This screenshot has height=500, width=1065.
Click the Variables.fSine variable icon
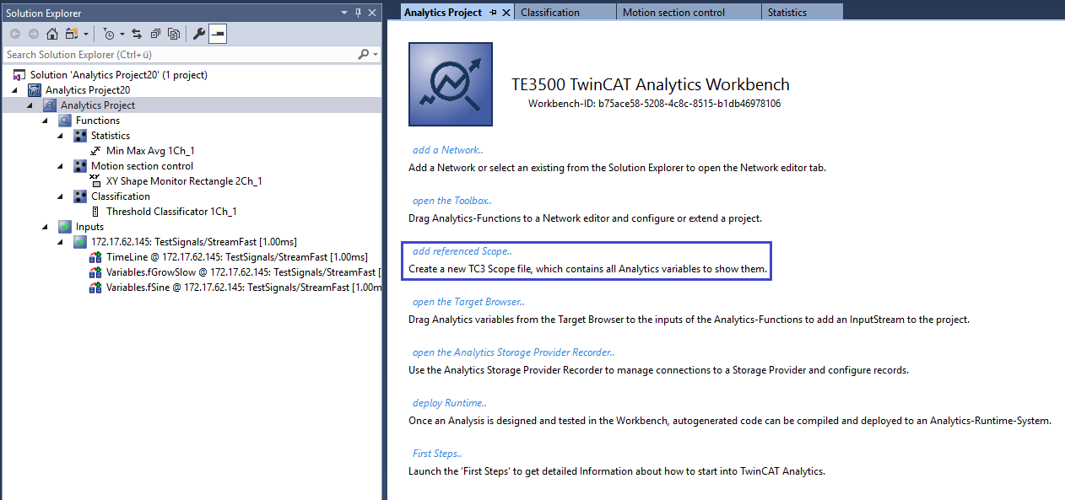[x=95, y=288]
